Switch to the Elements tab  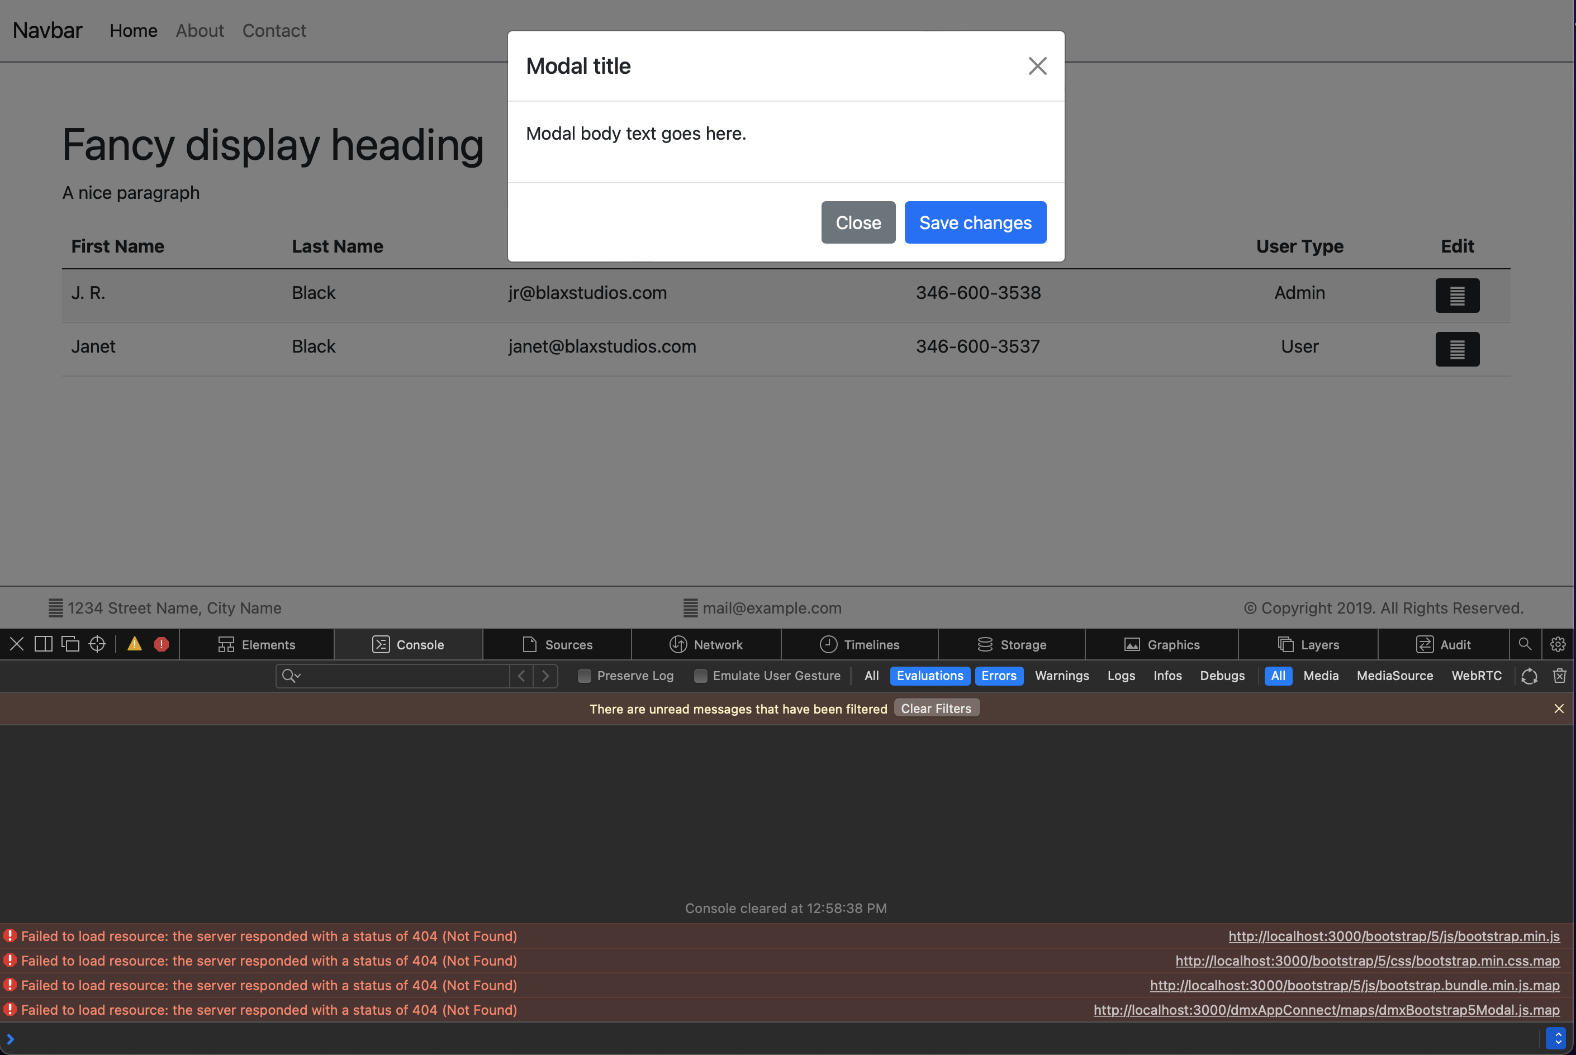click(257, 644)
